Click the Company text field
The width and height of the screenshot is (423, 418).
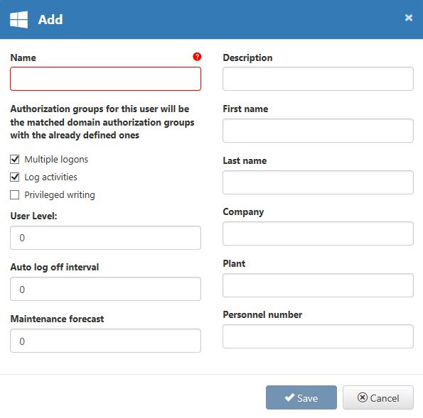(318, 233)
